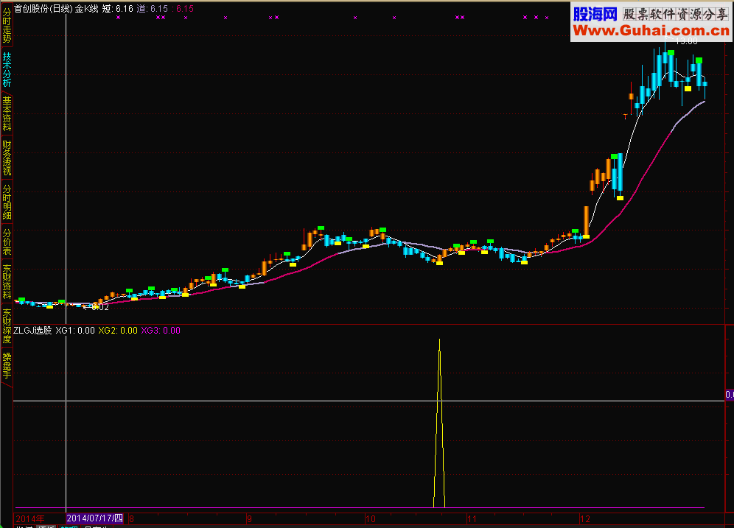Open the 分时明细 sidebar tab

coord(7,202)
